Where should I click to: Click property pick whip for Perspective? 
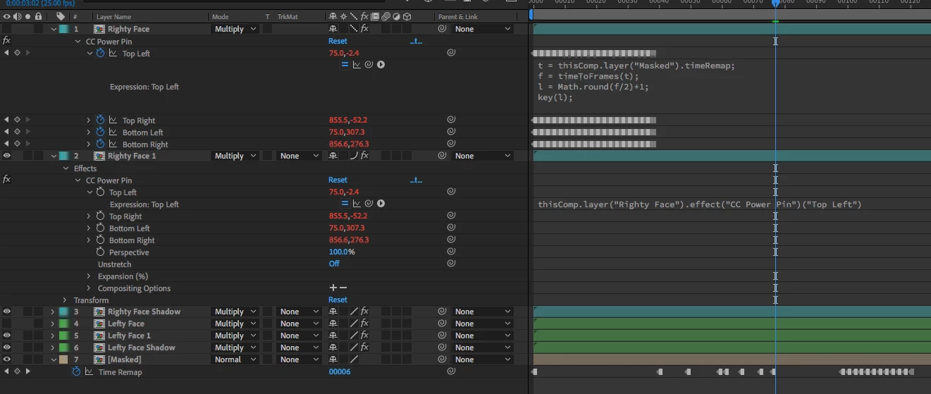pyautogui.click(x=450, y=252)
